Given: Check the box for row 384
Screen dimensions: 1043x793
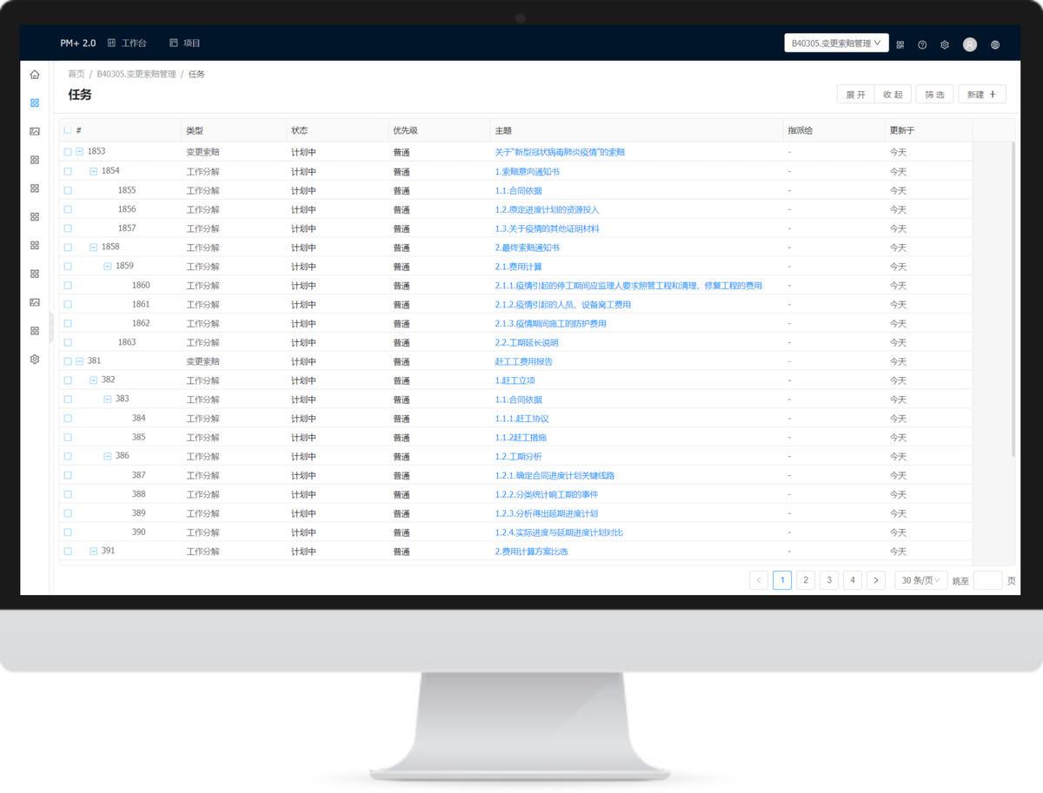Looking at the screenshot, I should (x=68, y=419).
